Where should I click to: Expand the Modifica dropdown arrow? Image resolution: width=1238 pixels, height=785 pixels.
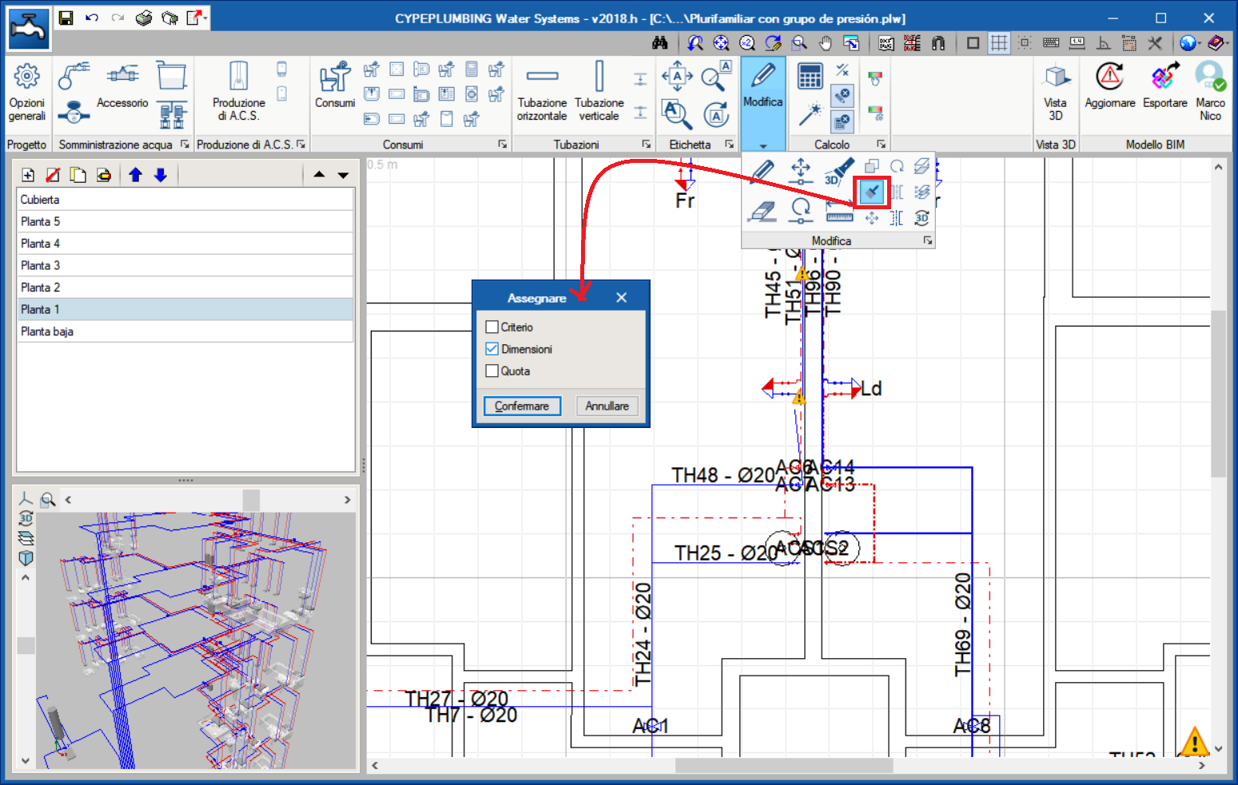[763, 145]
